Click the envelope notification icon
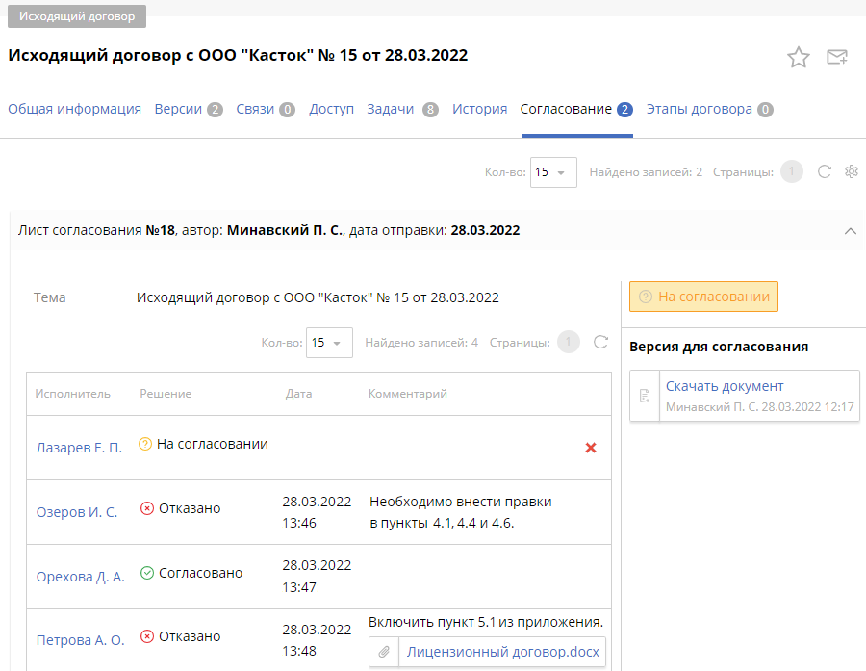This screenshot has height=671, width=866. [837, 57]
